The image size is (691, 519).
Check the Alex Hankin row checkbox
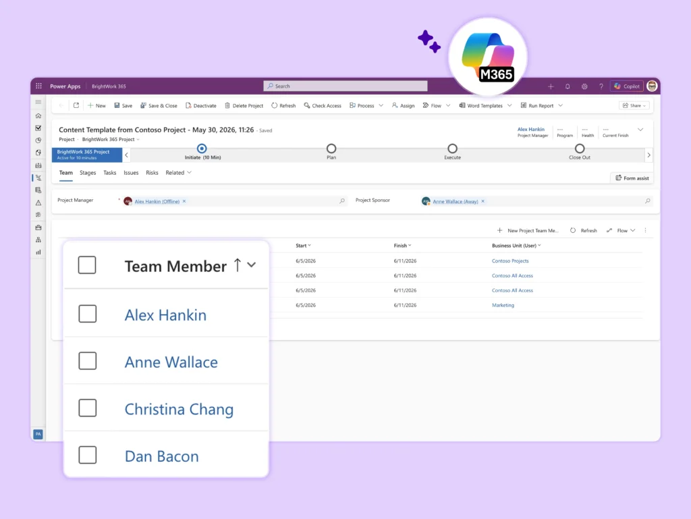point(87,314)
